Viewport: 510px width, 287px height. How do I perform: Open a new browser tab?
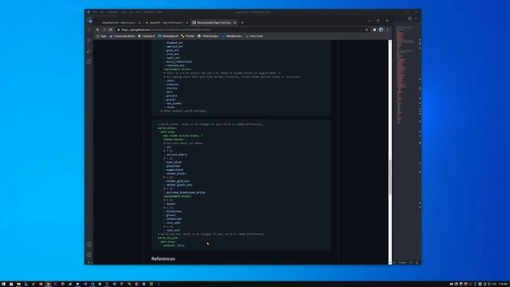[x=242, y=23]
